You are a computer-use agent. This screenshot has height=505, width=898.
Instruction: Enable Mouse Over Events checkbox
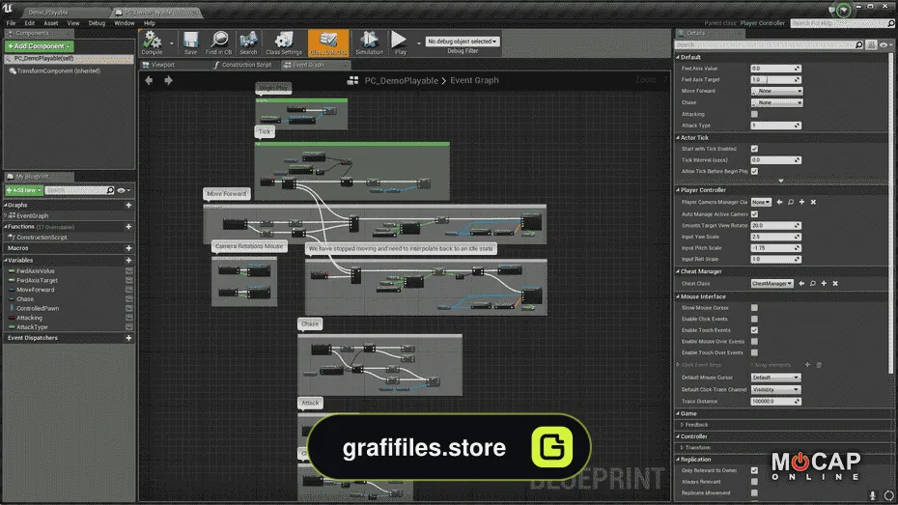(754, 341)
